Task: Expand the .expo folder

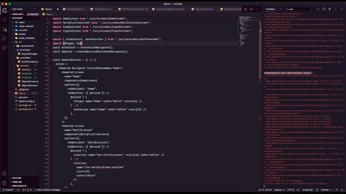Action: pyautogui.click(x=24, y=22)
